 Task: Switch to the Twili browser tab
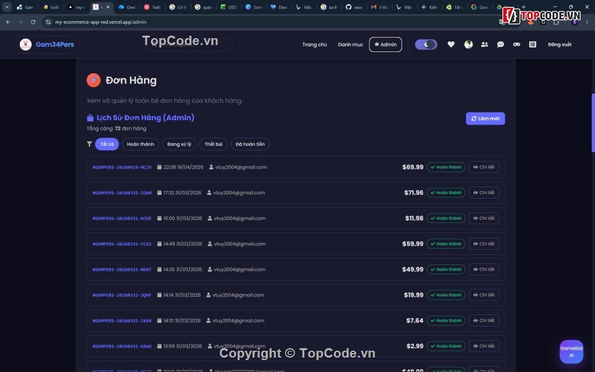pos(153,7)
